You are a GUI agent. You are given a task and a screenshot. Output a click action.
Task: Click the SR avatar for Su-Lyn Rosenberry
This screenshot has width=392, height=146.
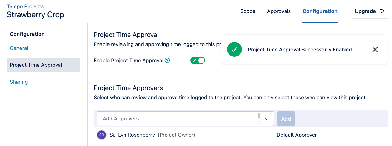click(x=101, y=135)
